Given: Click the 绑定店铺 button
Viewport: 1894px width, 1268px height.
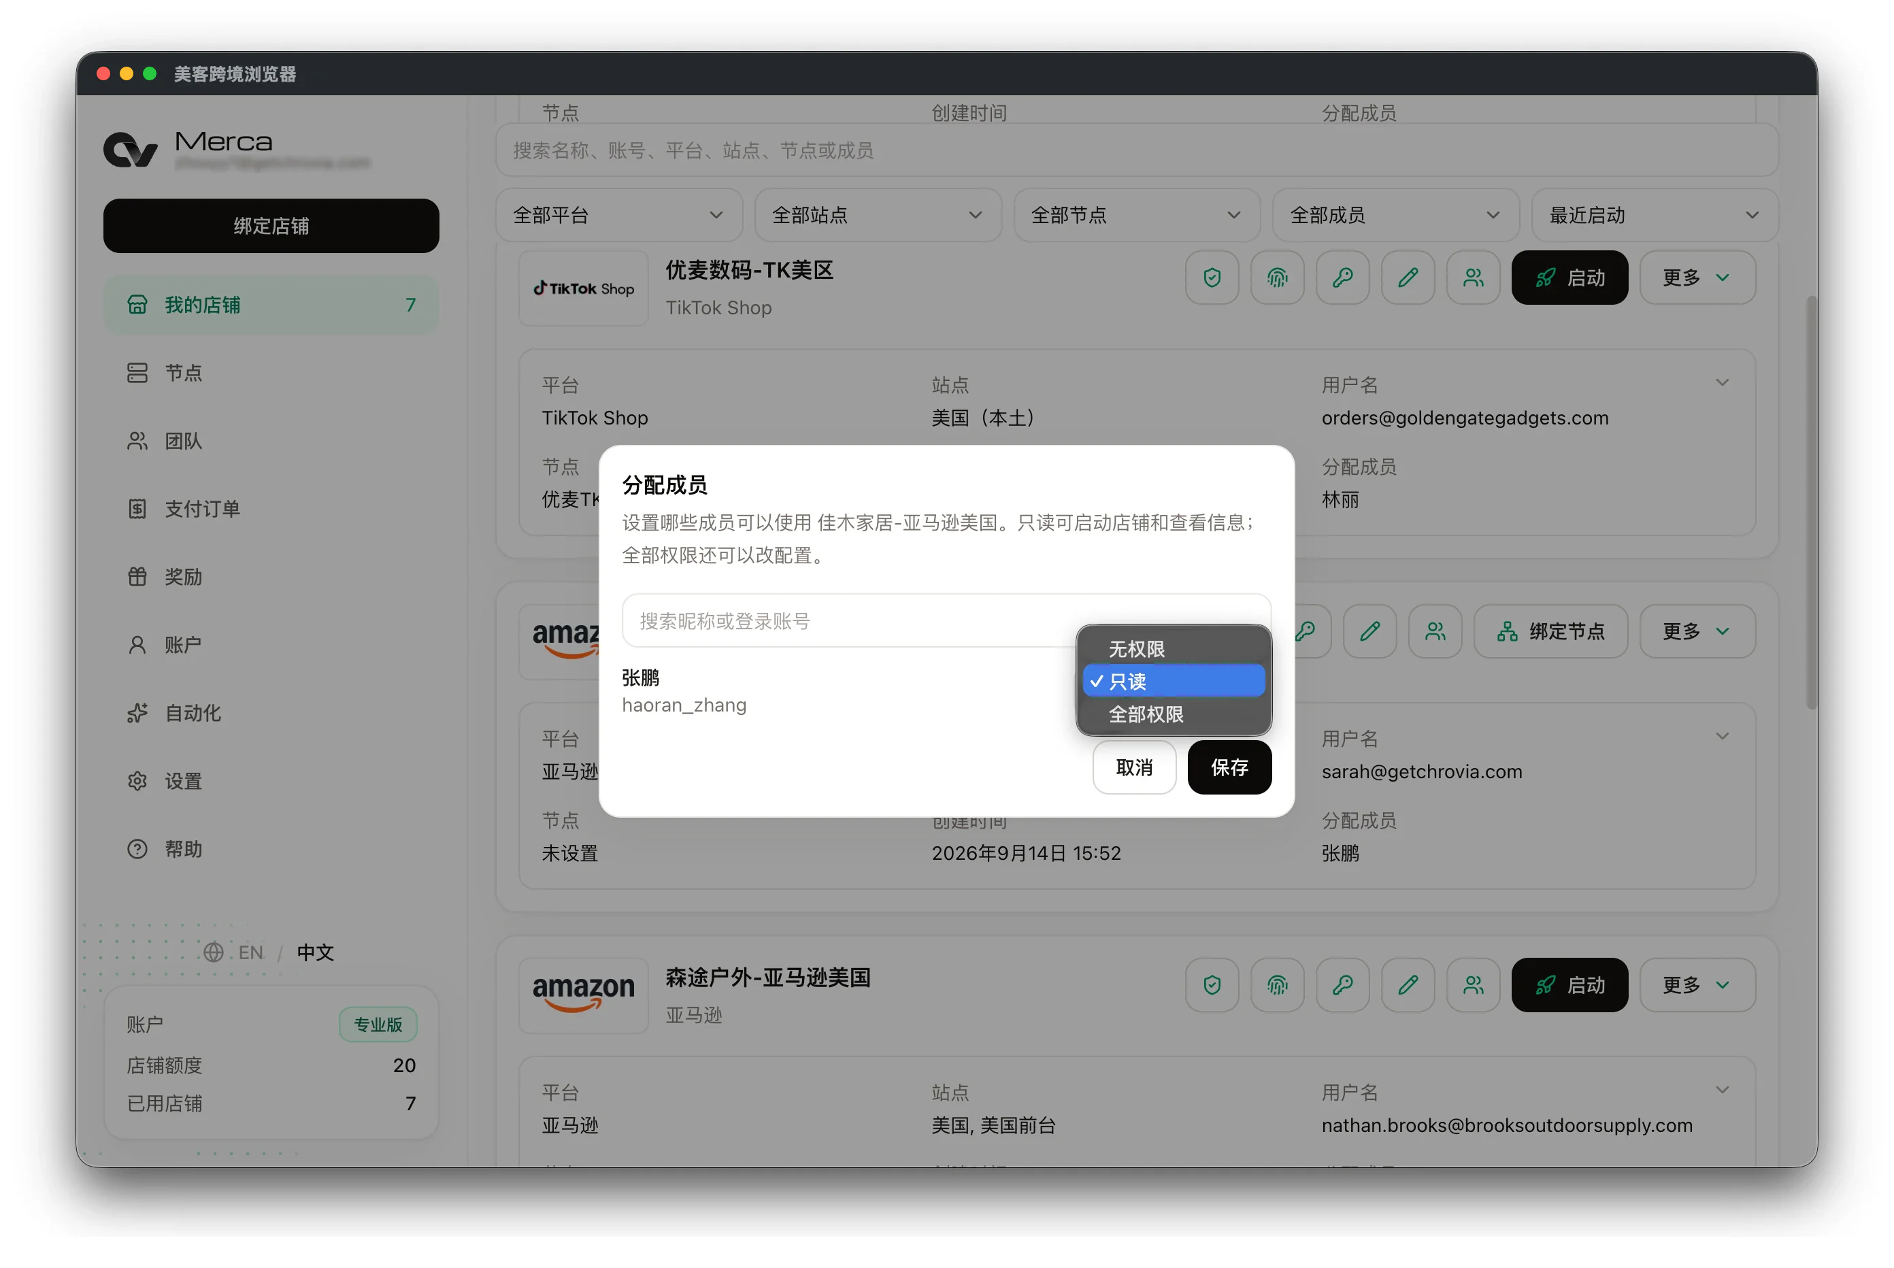Looking at the screenshot, I should tap(271, 226).
